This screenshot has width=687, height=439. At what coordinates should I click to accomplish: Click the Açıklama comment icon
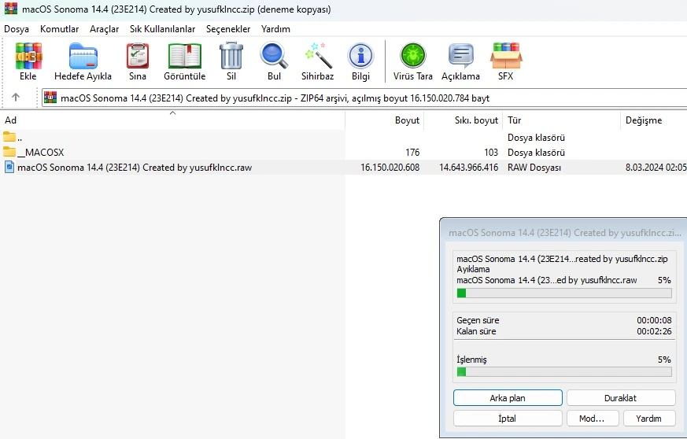tap(461, 56)
